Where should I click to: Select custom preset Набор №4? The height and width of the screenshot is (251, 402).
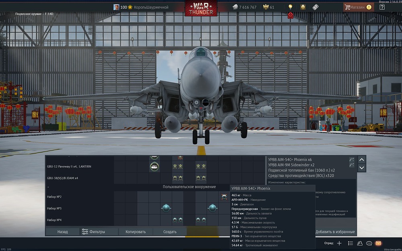pyautogui.click(x=54, y=220)
